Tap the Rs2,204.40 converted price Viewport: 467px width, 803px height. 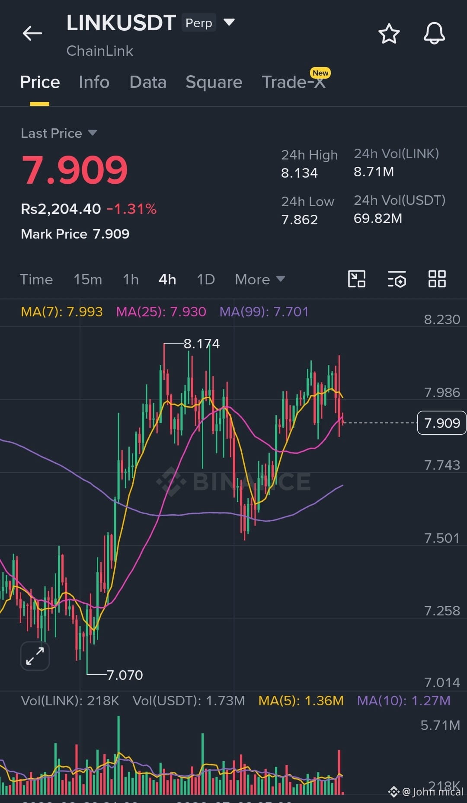(61, 209)
